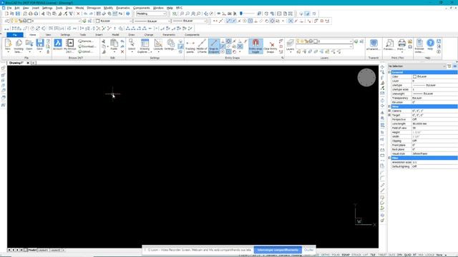This screenshot has height=257, width=458.
Task: Open the Modeling workspace dropdown
Action: (151, 14)
